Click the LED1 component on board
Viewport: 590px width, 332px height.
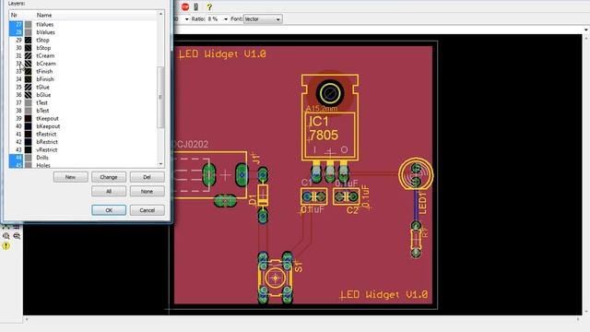tap(416, 174)
